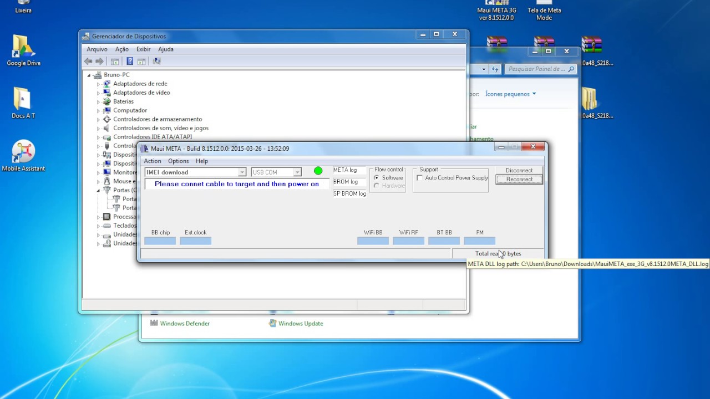Click the Ext.clock status box

tap(195, 241)
